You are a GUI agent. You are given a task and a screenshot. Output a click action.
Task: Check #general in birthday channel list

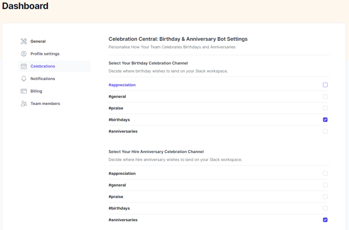(325, 96)
